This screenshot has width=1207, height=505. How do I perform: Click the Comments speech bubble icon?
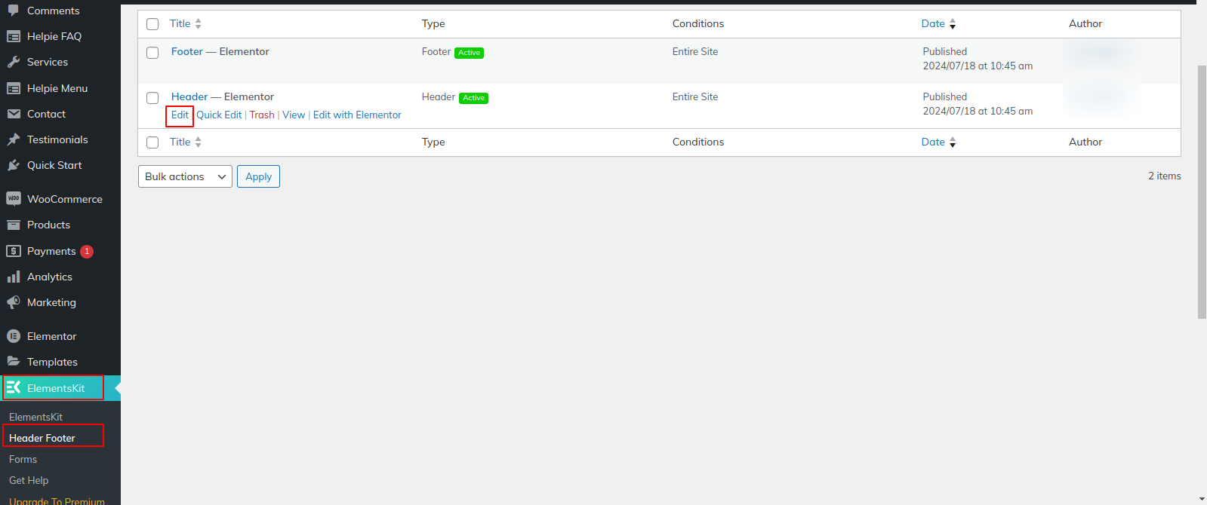coord(14,11)
